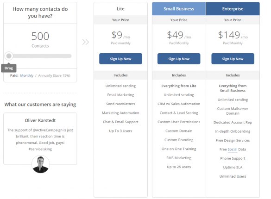Click the double chevron arrow icon
This screenshot has width=271, height=199.
[86, 42]
